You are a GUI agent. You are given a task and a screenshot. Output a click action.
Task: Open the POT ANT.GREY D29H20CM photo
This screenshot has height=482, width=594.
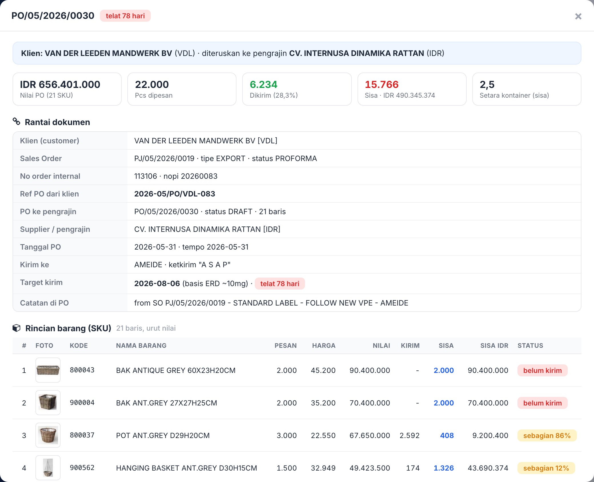[x=48, y=435]
